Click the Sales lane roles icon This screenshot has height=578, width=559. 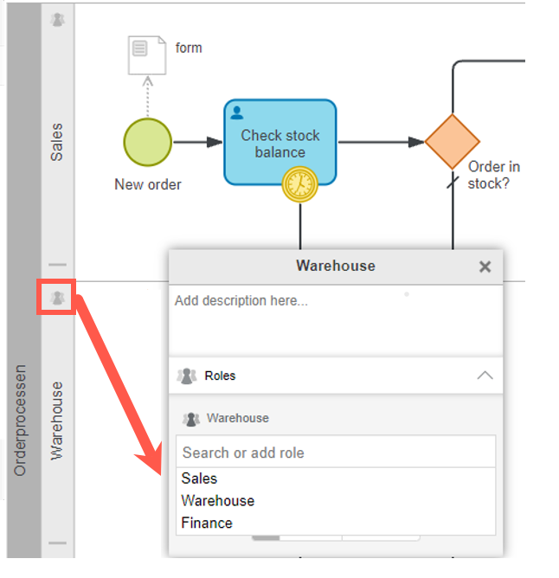click(57, 19)
